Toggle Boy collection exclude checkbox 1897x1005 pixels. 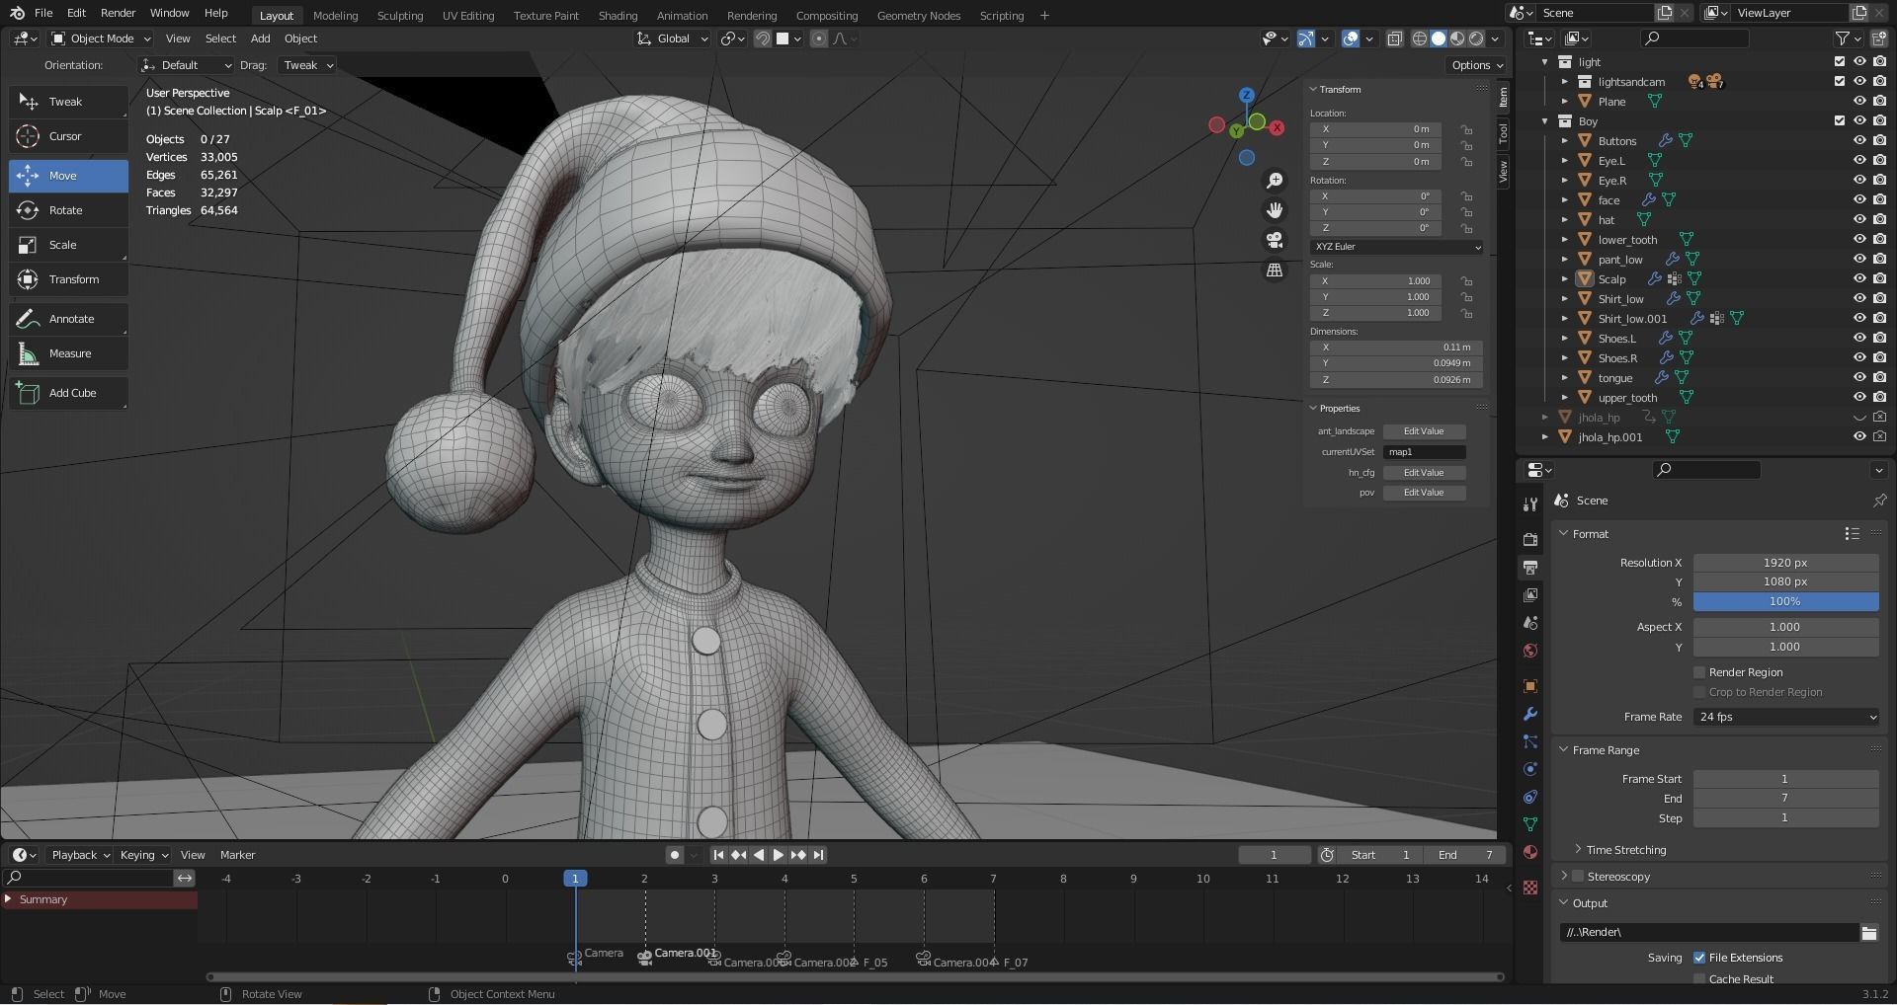coord(1840,121)
